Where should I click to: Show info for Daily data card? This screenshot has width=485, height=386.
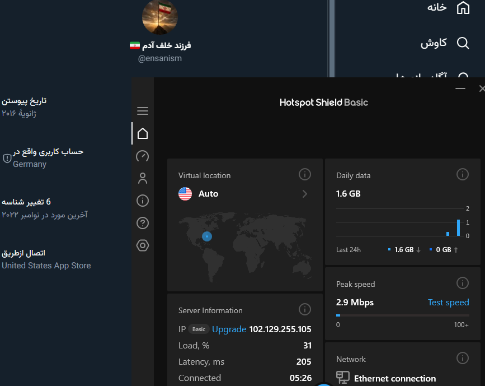click(463, 174)
